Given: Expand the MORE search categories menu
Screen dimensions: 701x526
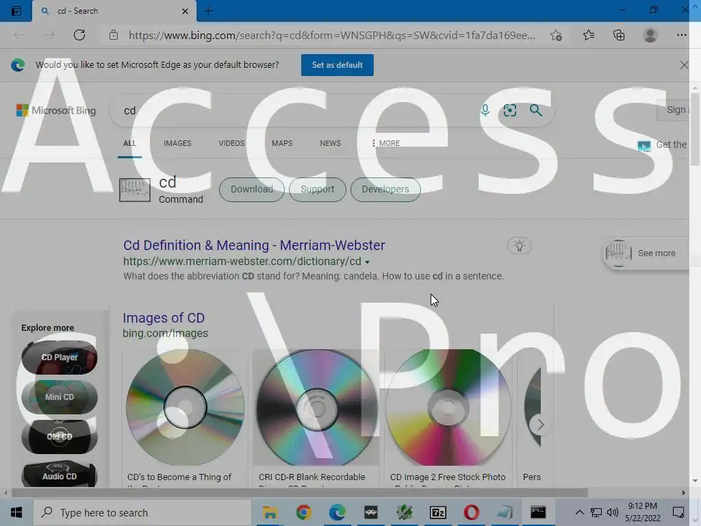Looking at the screenshot, I should pyautogui.click(x=385, y=143).
